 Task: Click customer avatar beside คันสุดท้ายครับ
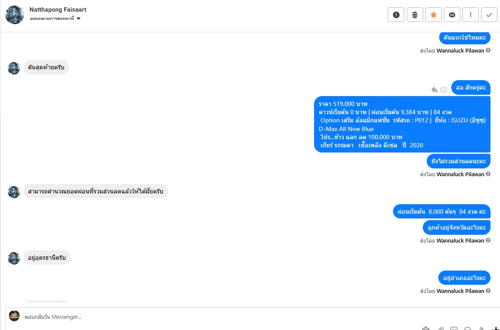14,68
